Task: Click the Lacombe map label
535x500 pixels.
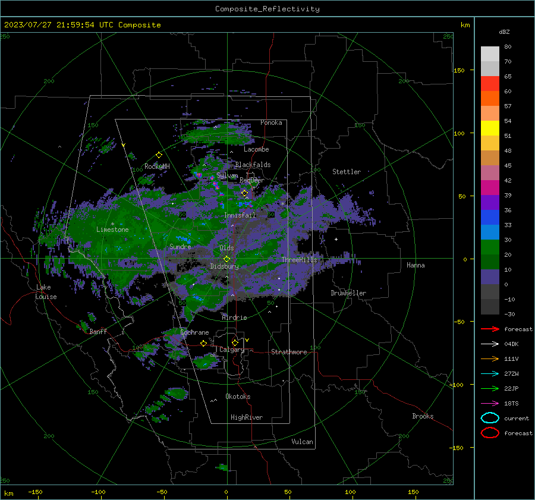Action: pos(256,149)
